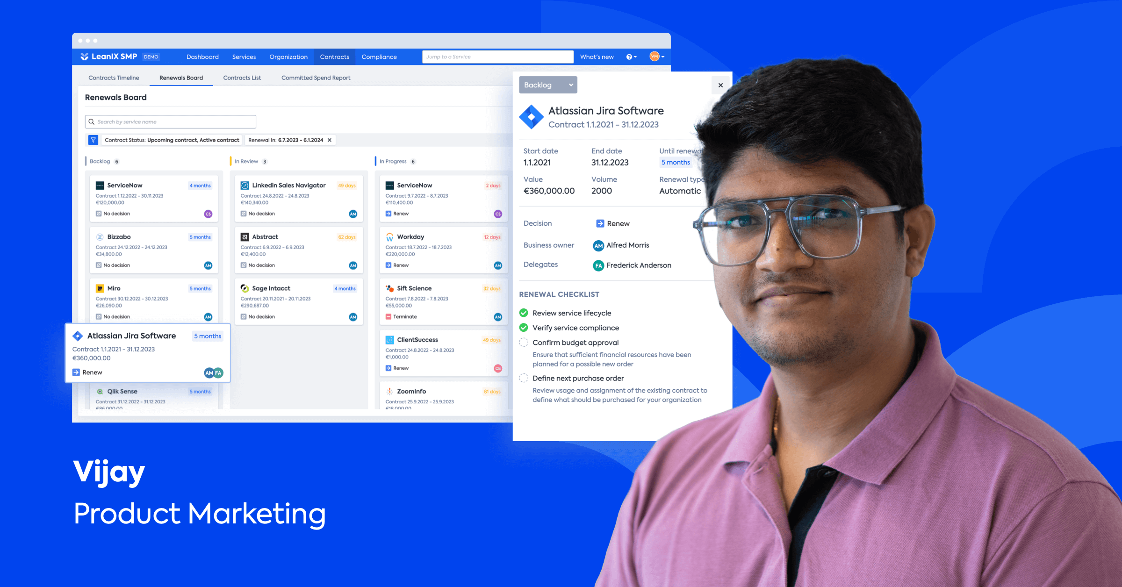Click the DEMO badge

(151, 57)
